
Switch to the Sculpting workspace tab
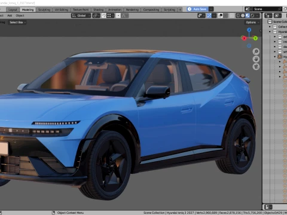coord(44,10)
